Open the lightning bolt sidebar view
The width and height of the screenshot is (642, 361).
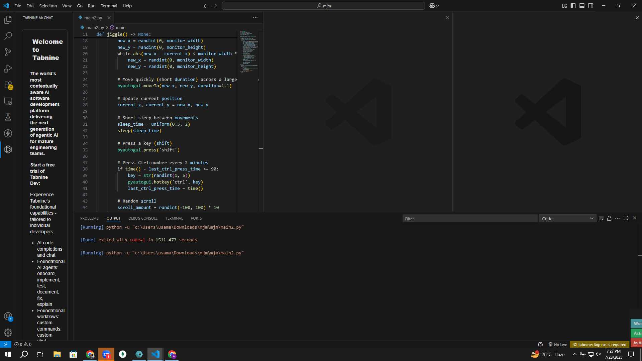pyautogui.click(x=8, y=133)
